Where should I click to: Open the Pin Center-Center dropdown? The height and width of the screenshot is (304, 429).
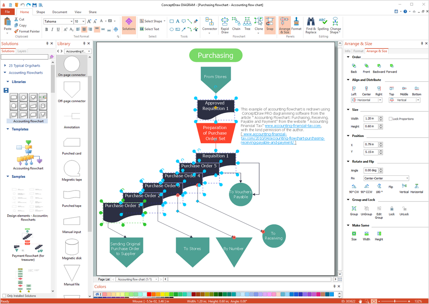(386, 178)
